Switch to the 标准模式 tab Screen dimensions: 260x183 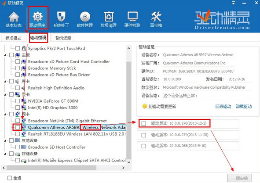coord(14,38)
